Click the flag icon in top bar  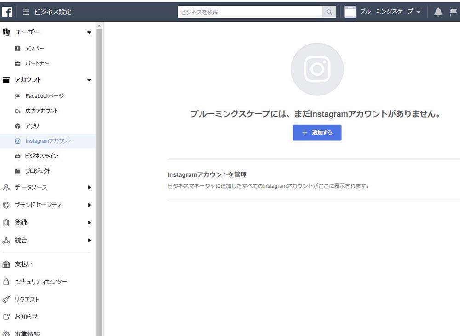453,12
